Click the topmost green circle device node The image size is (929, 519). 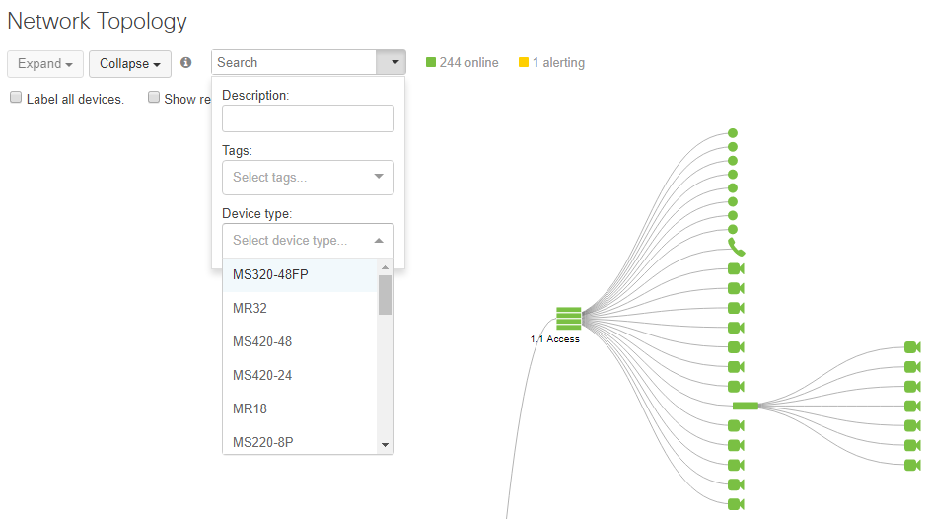pyautogui.click(x=733, y=133)
